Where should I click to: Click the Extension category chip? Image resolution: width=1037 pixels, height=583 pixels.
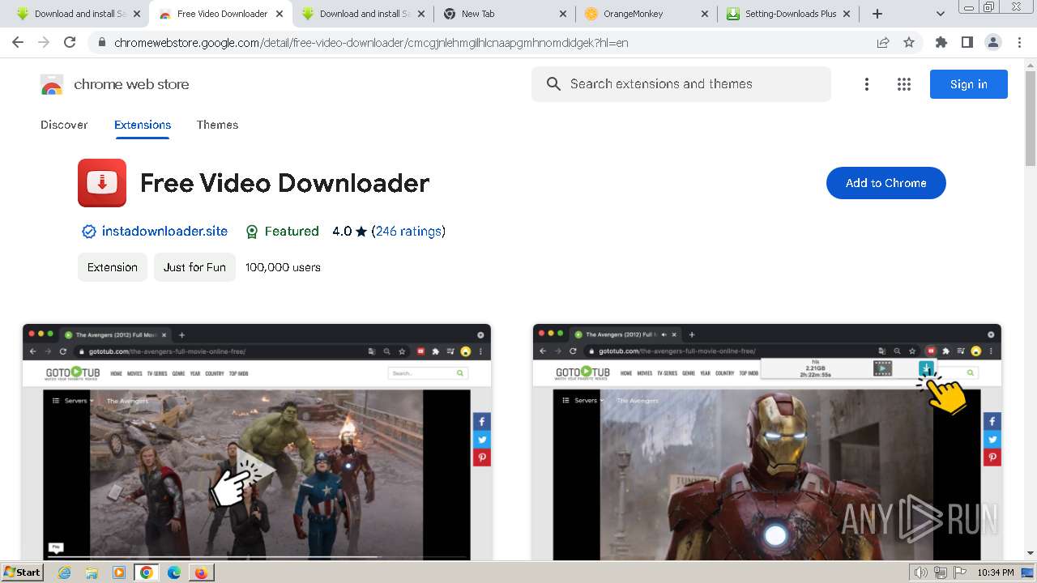[113, 267]
